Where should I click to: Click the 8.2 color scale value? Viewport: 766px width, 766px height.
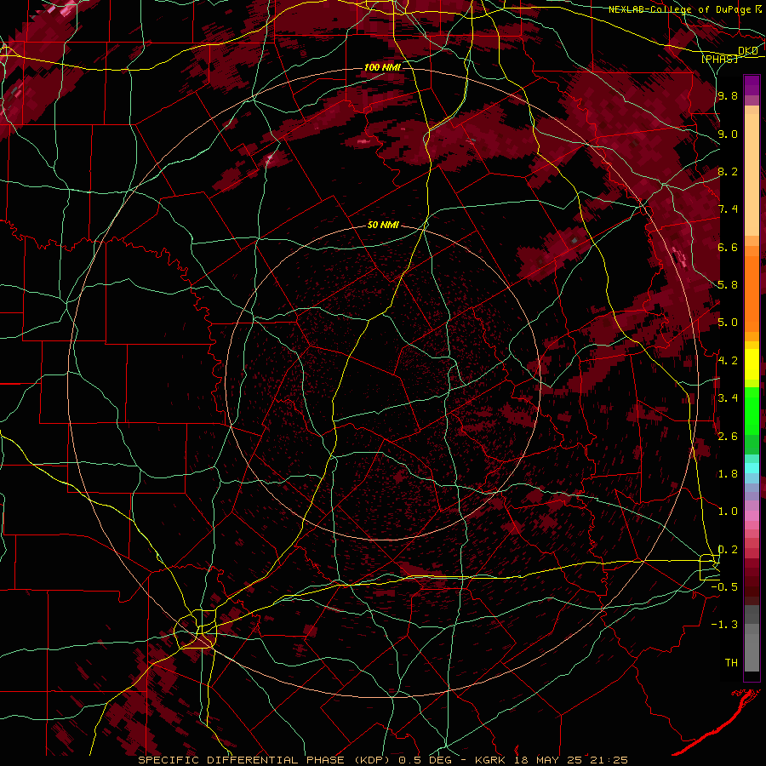[x=728, y=171]
